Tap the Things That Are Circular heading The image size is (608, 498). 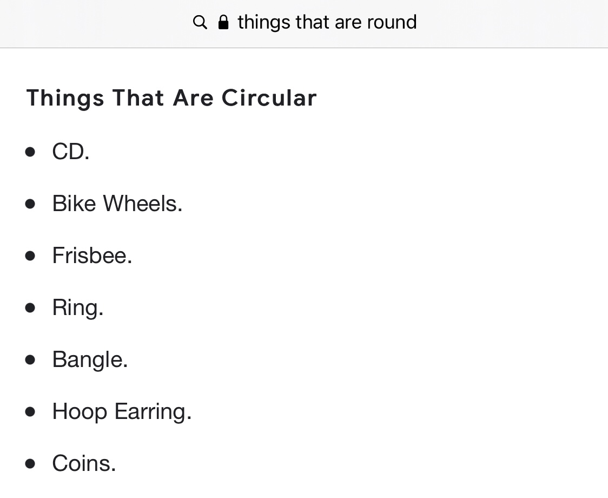(x=171, y=97)
